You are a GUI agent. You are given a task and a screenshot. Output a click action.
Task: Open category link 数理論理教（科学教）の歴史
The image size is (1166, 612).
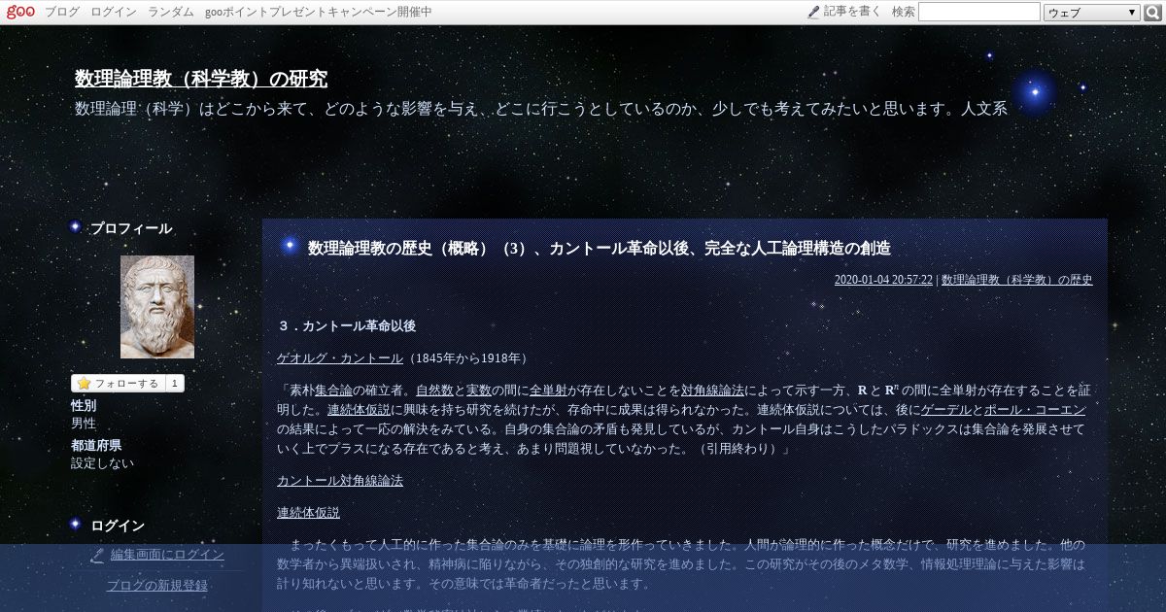coord(1017,280)
